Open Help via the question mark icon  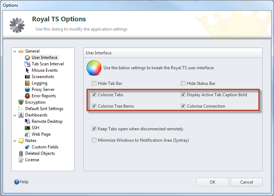click(x=17, y=182)
